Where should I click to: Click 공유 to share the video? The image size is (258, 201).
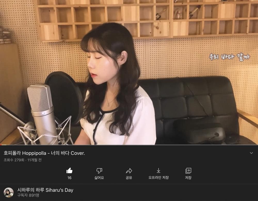[129, 178]
